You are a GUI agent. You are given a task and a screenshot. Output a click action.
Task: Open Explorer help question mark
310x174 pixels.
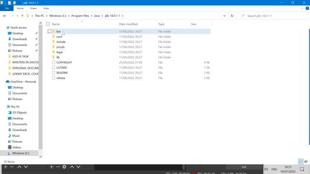pos(307,8)
